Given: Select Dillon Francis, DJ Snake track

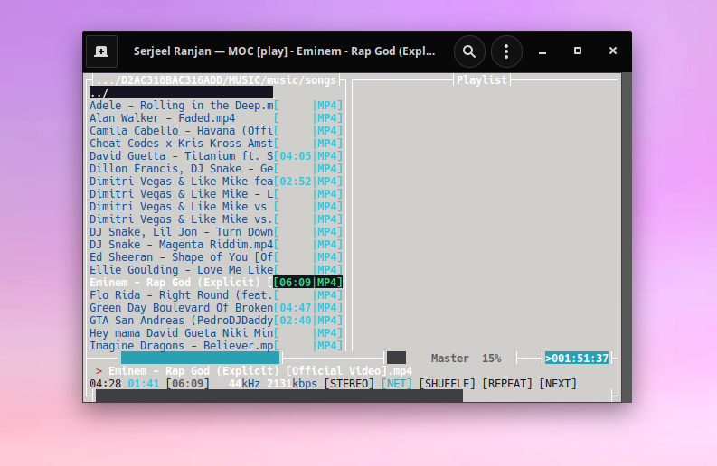Looking at the screenshot, I should click(216, 169).
